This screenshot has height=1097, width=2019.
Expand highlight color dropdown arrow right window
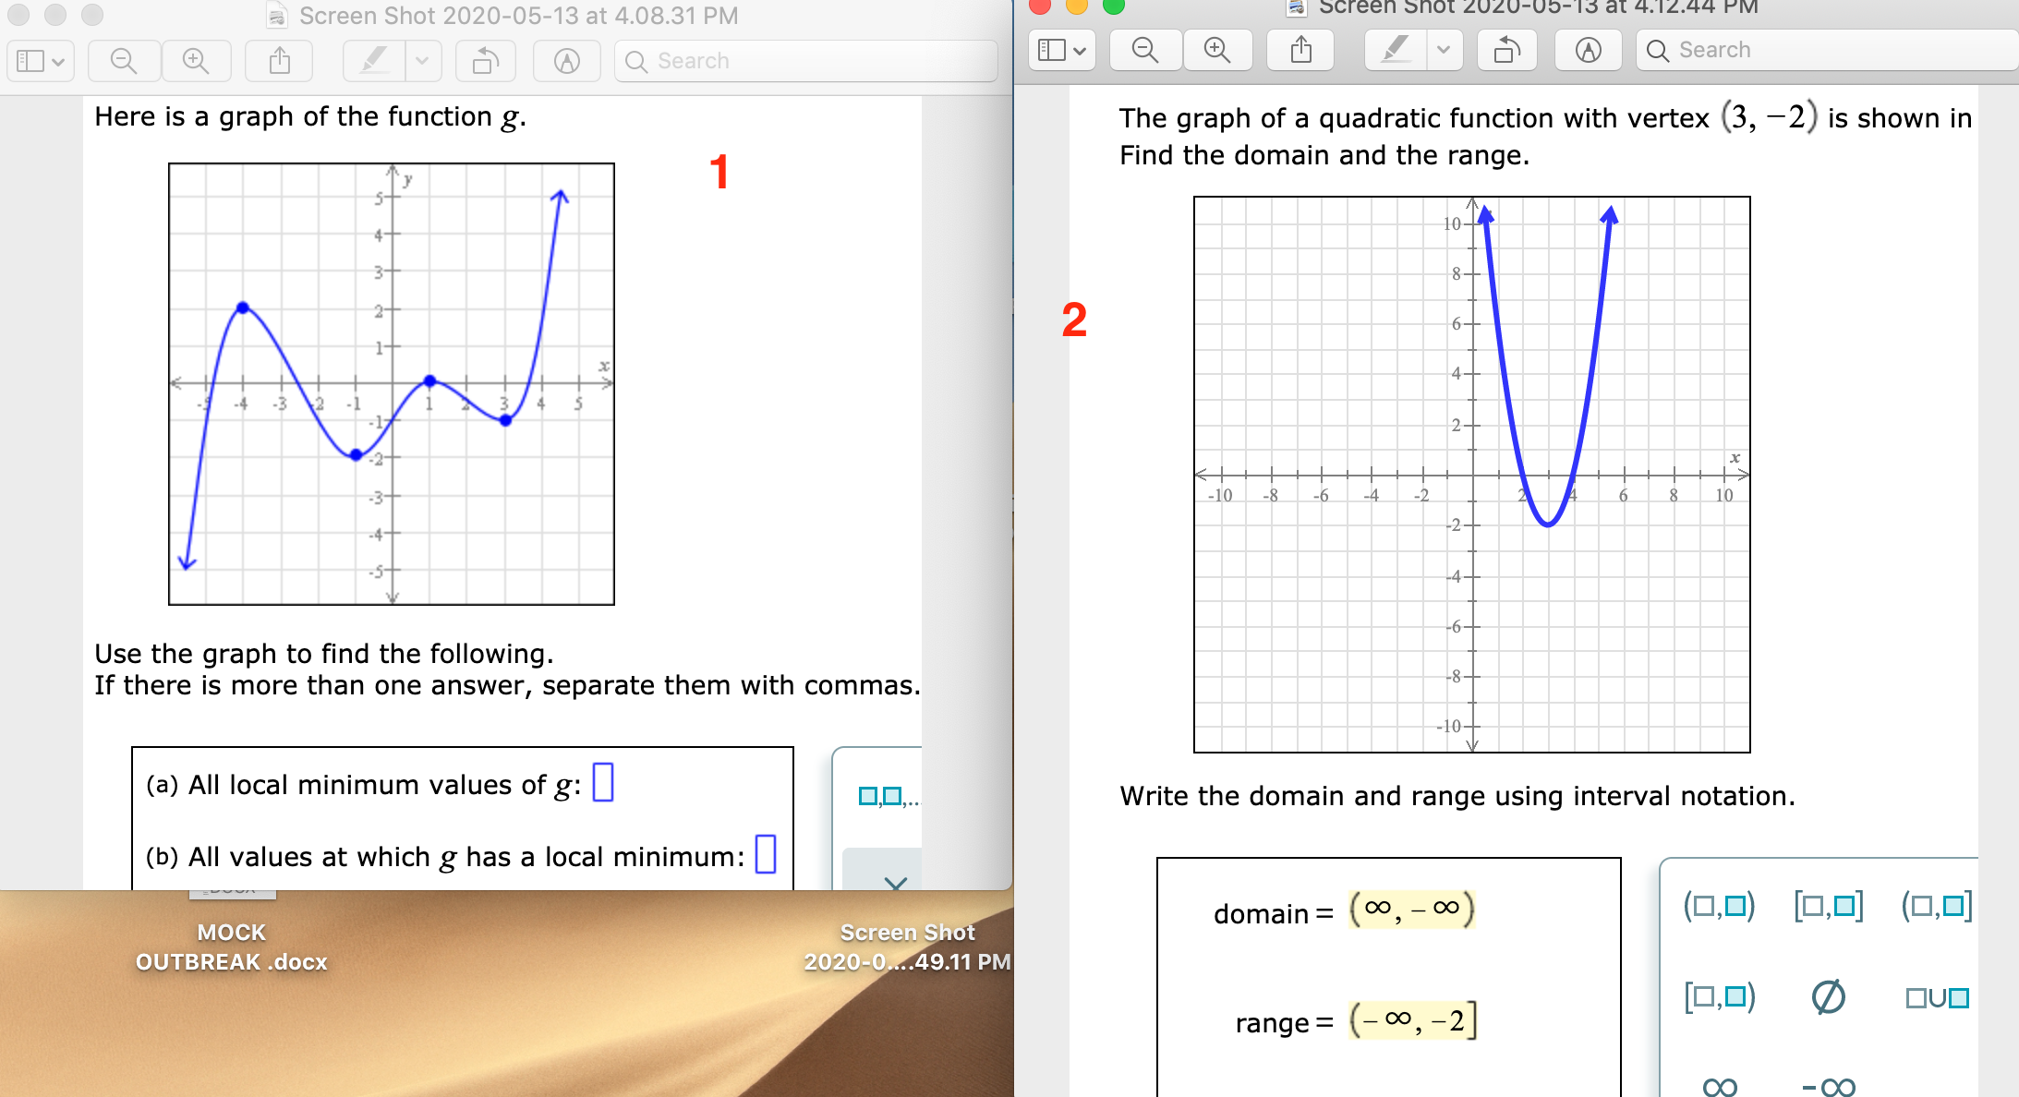pos(1444,50)
